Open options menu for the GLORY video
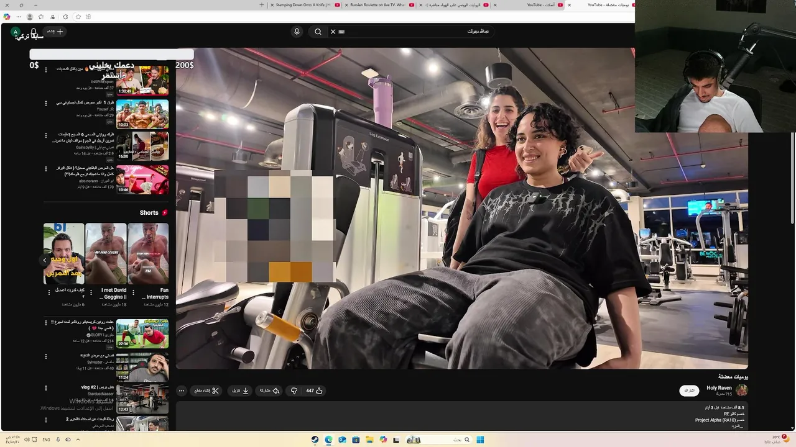This screenshot has height=447, width=796. click(45, 323)
